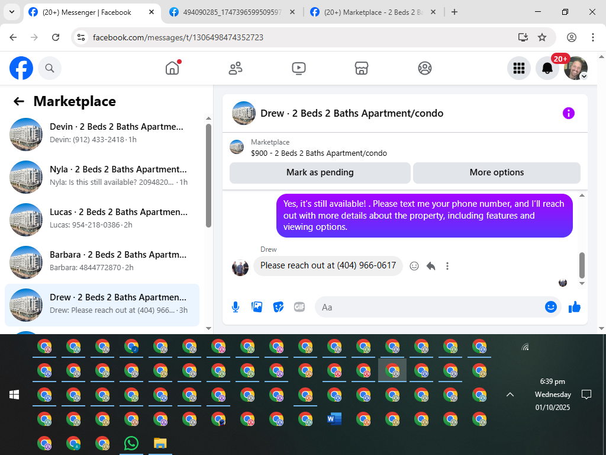Open conversation info purple i icon
Viewport: 606px width, 455px height.
click(x=569, y=113)
